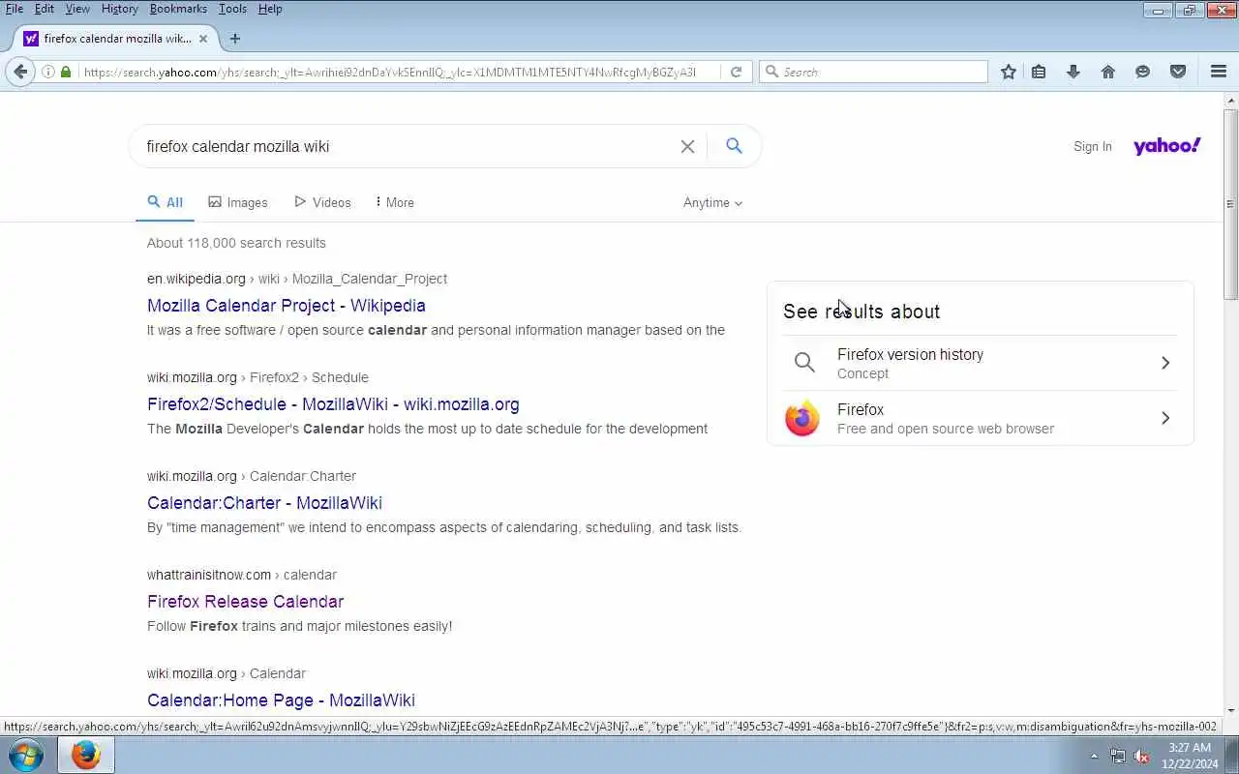Image resolution: width=1239 pixels, height=774 pixels.
Task: Open Calendar:Charter - MozillaWiki link
Action: (264, 503)
